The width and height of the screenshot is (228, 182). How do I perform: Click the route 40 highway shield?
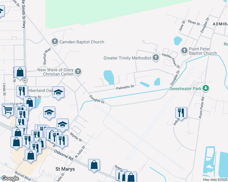(x=25, y=80)
